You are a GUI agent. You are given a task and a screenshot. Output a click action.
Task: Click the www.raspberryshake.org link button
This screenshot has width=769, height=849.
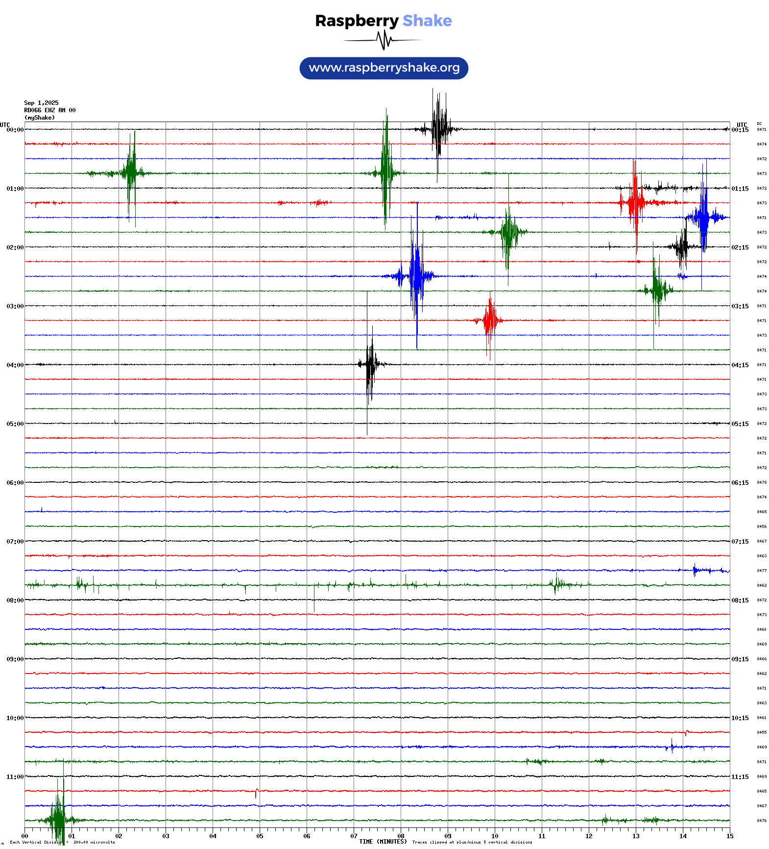pos(384,68)
